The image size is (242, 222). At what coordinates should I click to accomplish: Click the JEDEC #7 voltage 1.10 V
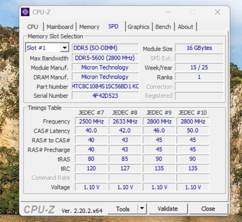91,187
